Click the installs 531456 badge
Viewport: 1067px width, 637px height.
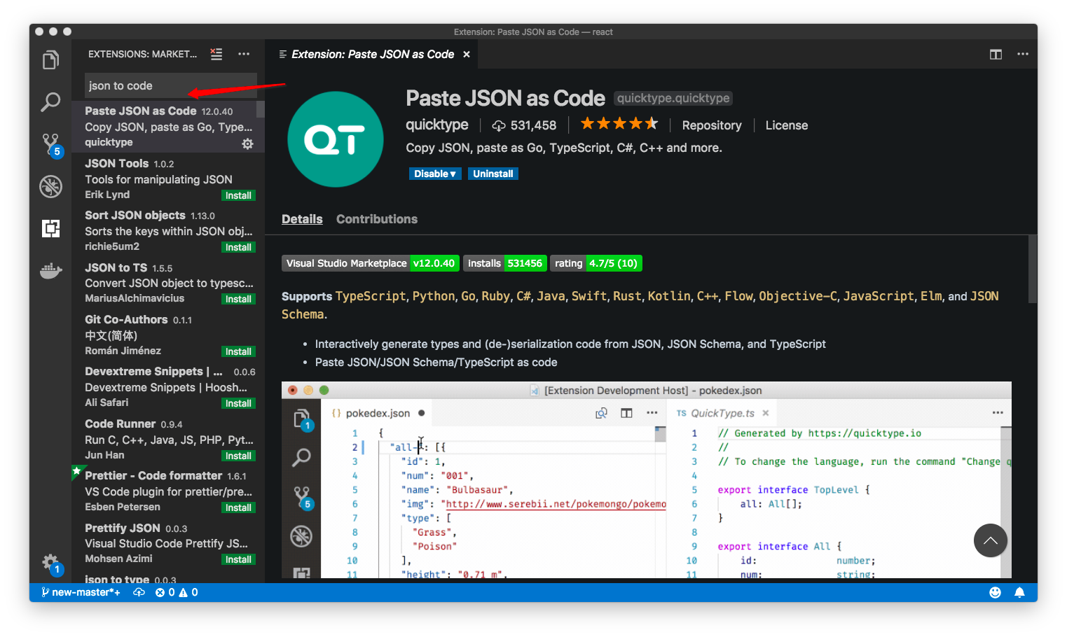click(x=505, y=263)
